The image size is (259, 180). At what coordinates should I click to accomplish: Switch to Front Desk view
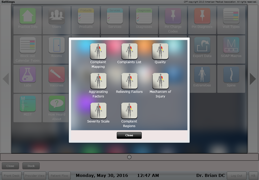(12, 176)
